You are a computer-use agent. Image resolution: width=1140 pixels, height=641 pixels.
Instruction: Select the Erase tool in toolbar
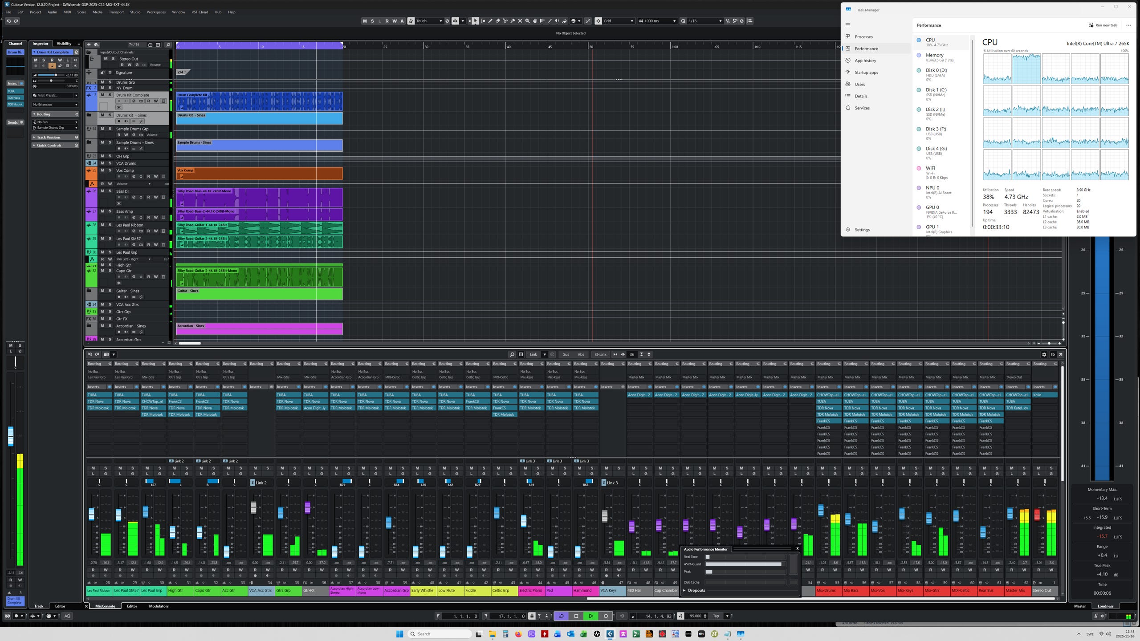point(498,21)
